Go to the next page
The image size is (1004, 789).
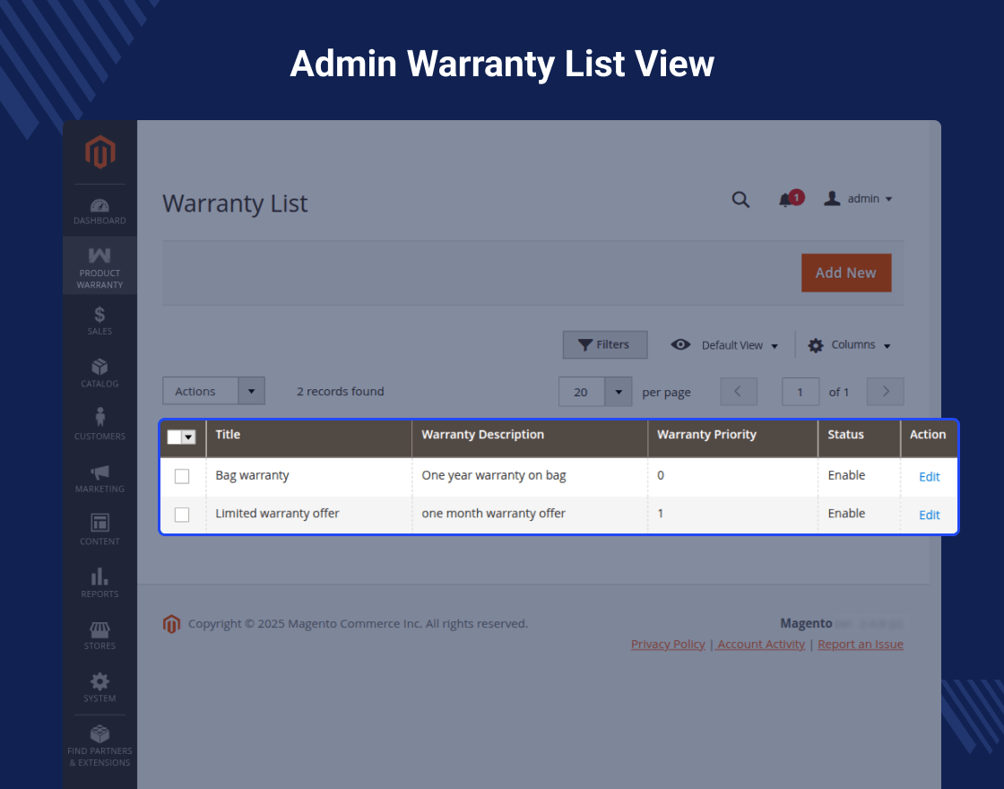point(885,391)
